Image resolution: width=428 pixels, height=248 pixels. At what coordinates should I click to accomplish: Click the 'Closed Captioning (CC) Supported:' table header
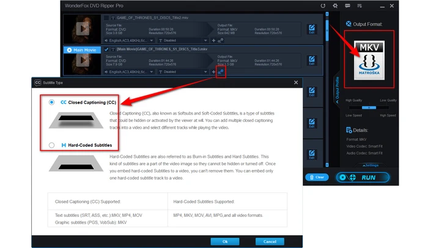87,202
